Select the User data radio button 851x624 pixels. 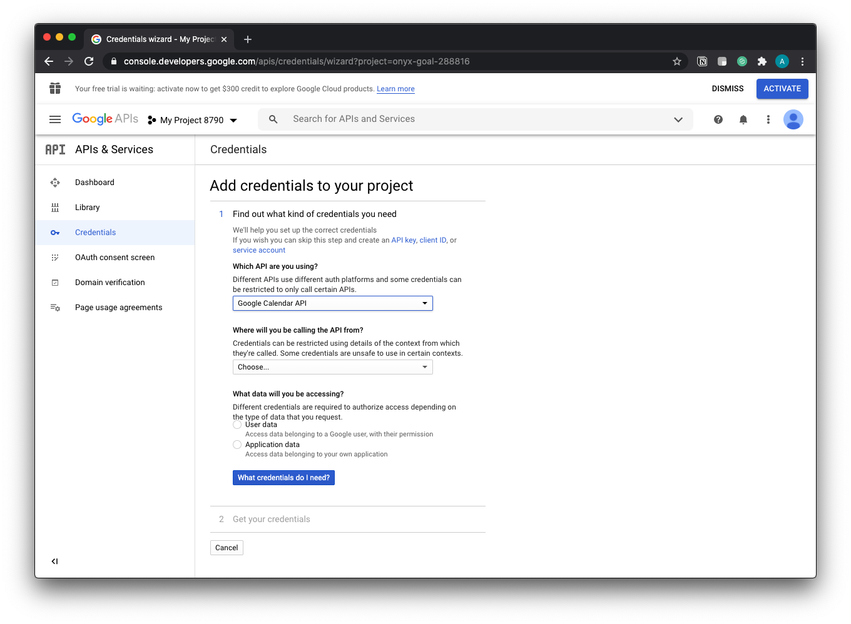pyautogui.click(x=237, y=425)
